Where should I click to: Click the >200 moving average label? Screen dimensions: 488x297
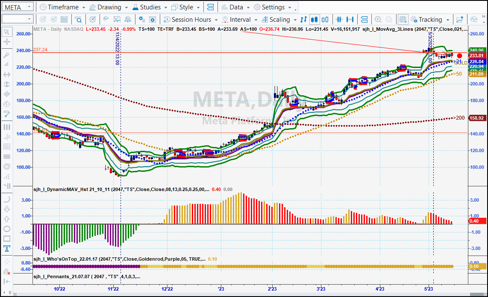click(459, 118)
